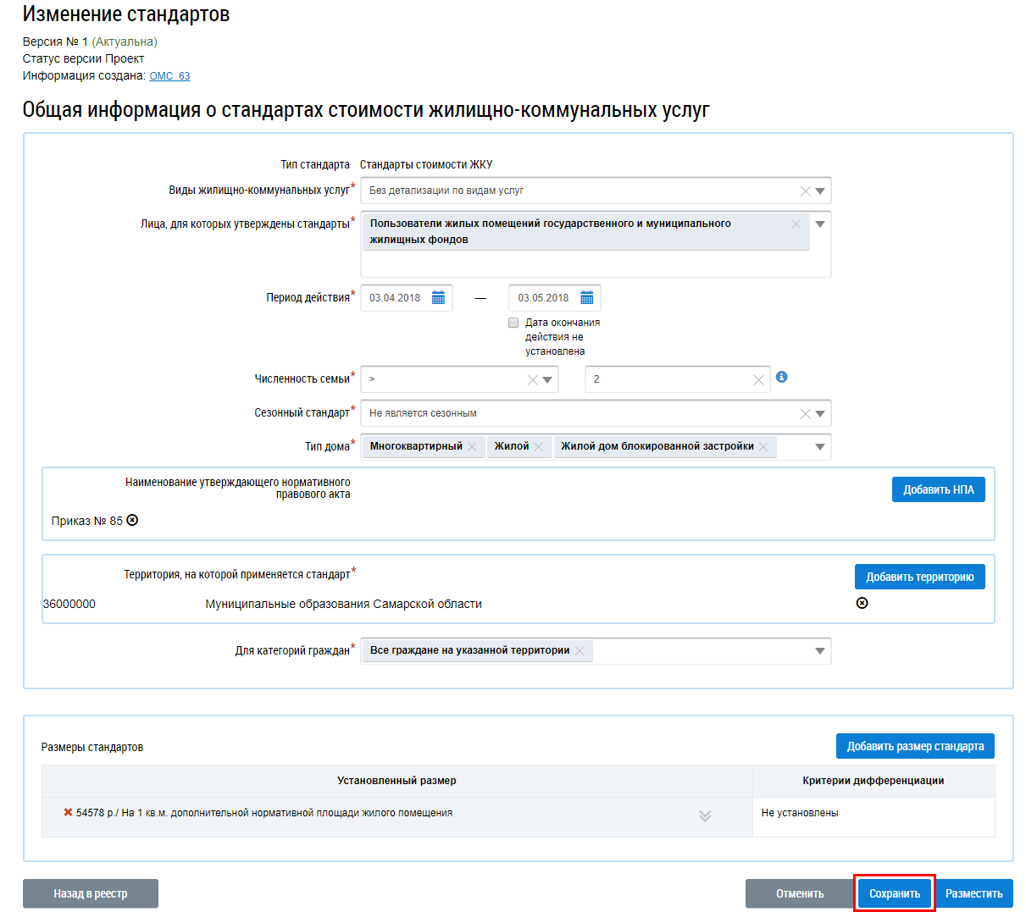This screenshot has height=912, width=1026.
Task: Remove the 'Многоквартирный' house type tag
Action: (472, 447)
